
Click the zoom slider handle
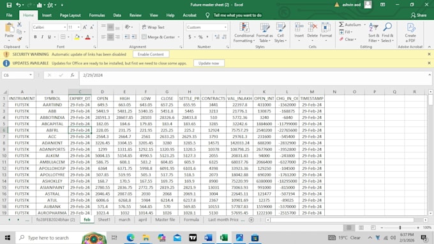400,227
